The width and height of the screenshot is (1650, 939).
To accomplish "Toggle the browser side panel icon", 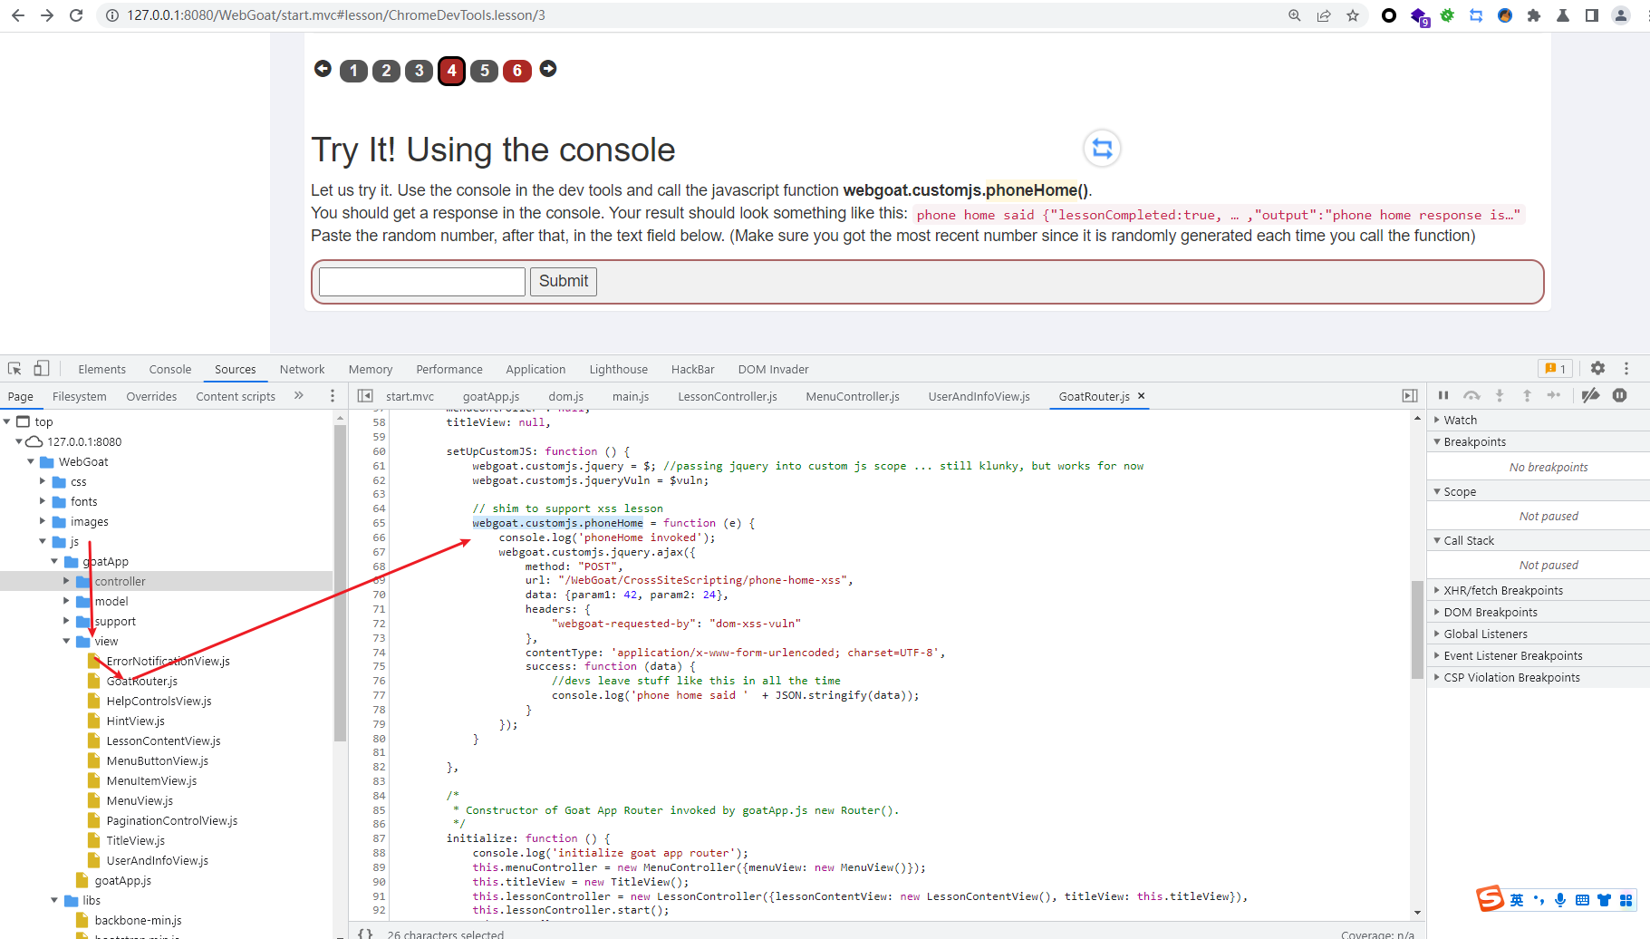I will 1592,15.
